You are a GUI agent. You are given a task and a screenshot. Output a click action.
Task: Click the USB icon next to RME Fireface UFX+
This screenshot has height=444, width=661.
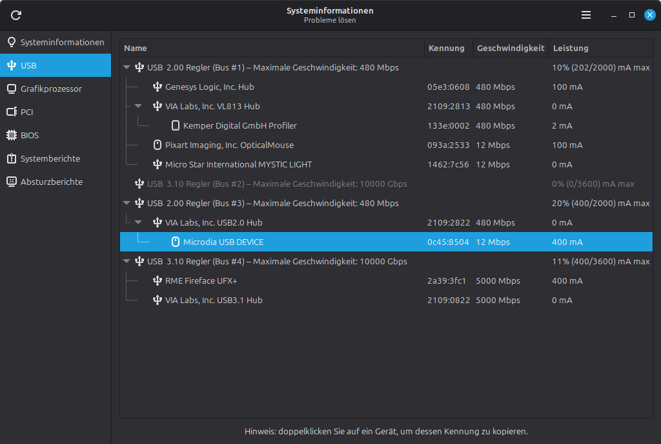pyautogui.click(x=158, y=280)
